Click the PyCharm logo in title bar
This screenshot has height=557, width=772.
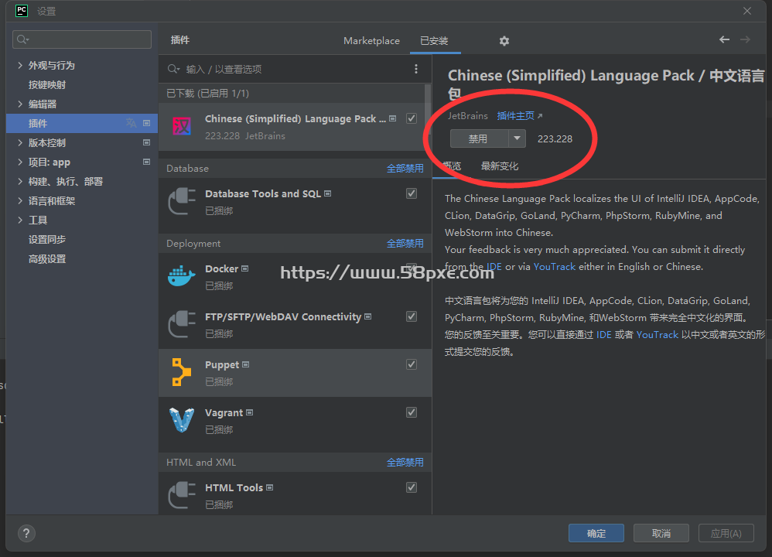click(x=22, y=11)
